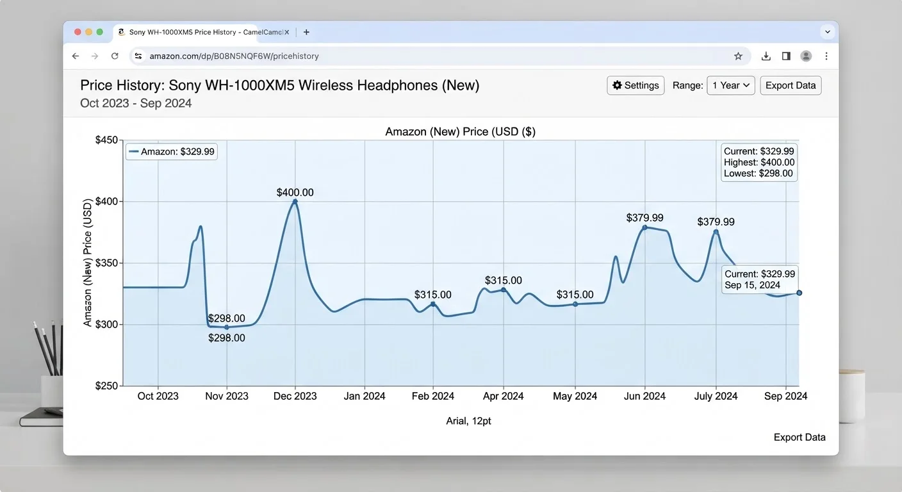This screenshot has width=902, height=492.
Task: Go back using the browser back arrow
Action: [76, 56]
